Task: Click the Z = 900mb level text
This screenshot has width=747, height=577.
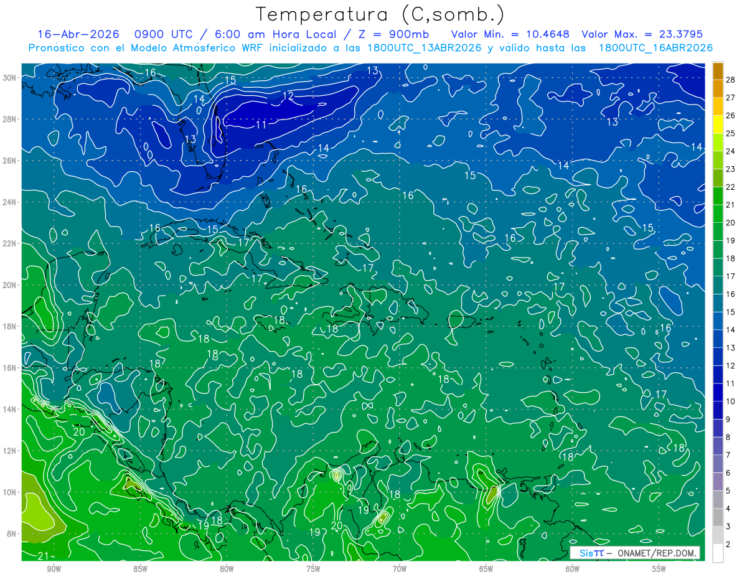Action: coord(404,34)
